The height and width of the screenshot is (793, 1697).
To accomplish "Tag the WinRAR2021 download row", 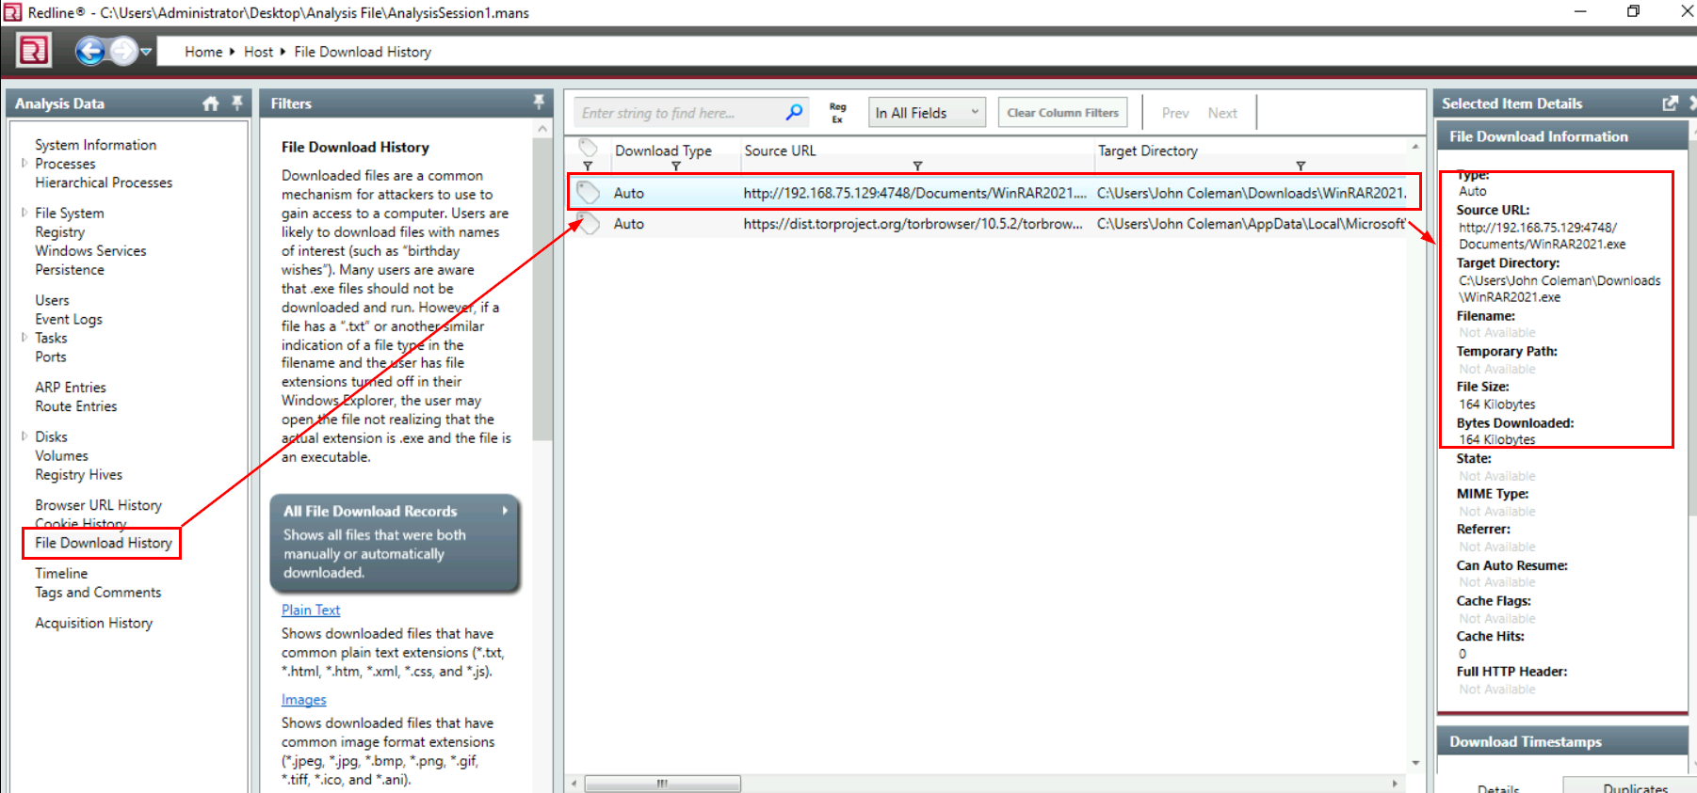I will coord(589,193).
